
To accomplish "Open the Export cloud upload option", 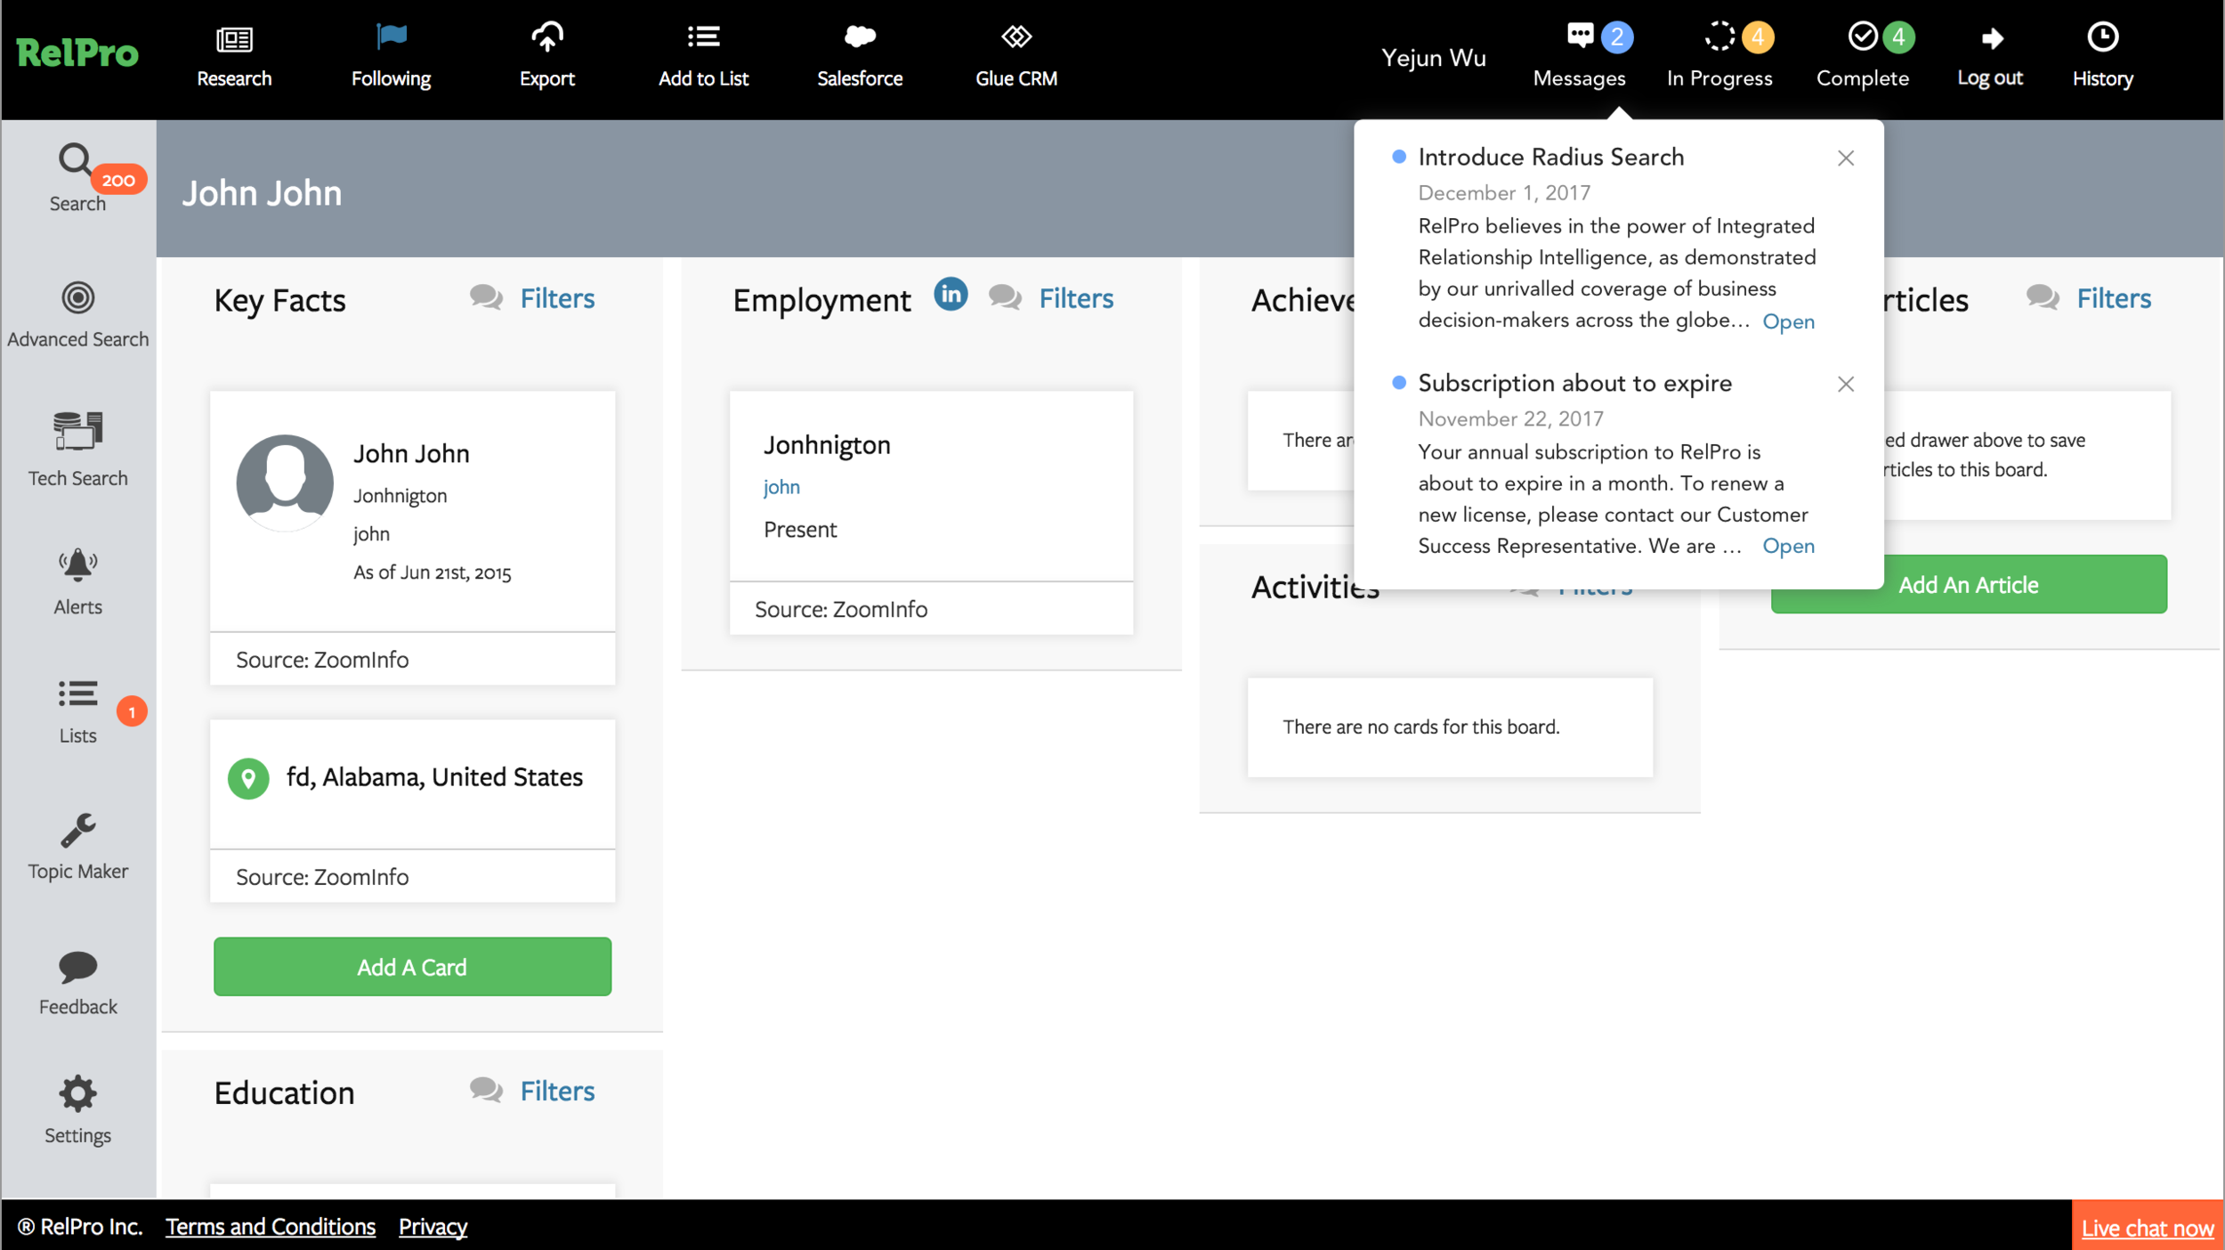I will [x=547, y=57].
